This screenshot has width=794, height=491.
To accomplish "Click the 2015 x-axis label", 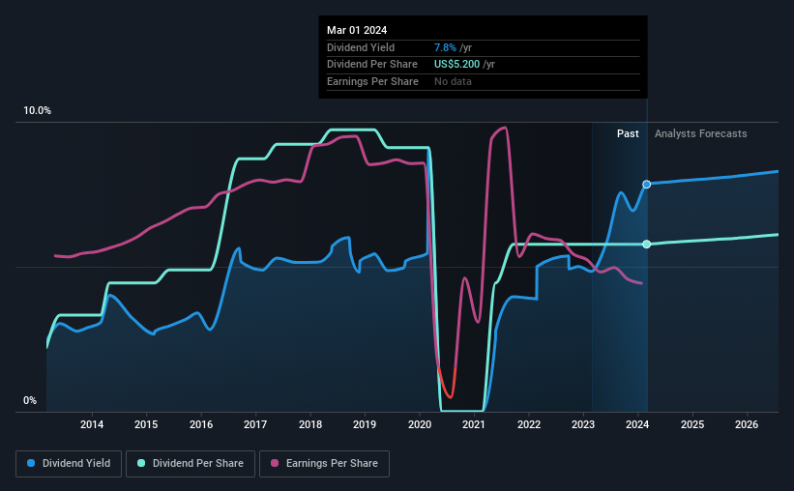I will [146, 424].
